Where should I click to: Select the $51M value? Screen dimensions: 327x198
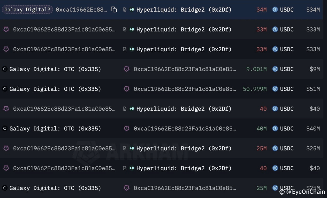313,89
